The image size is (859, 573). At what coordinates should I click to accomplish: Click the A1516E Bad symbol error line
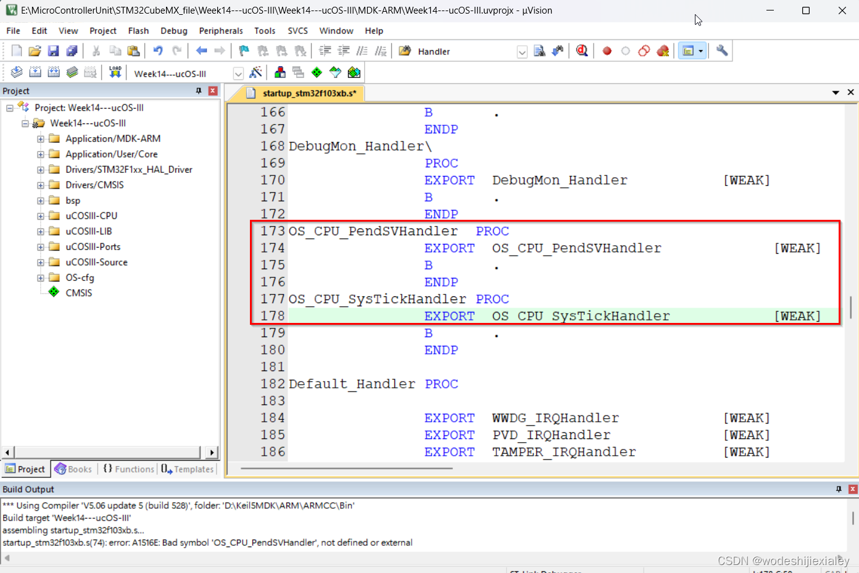tap(207, 543)
